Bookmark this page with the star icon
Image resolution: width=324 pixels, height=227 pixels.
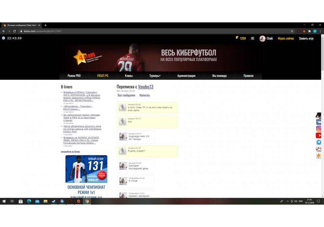pos(292,31)
